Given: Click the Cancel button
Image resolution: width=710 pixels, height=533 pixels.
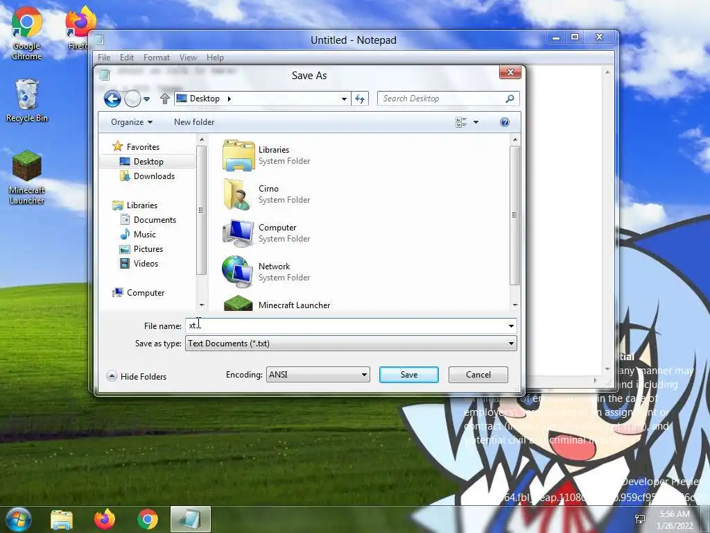Looking at the screenshot, I should 478,375.
